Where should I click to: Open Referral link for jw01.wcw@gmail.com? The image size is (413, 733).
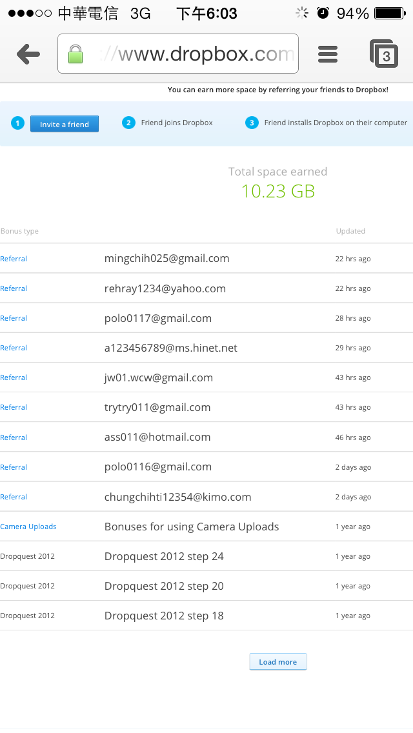tap(14, 377)
